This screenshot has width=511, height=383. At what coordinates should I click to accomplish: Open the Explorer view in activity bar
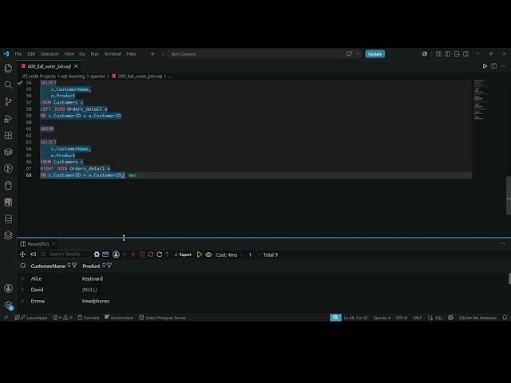8,68
